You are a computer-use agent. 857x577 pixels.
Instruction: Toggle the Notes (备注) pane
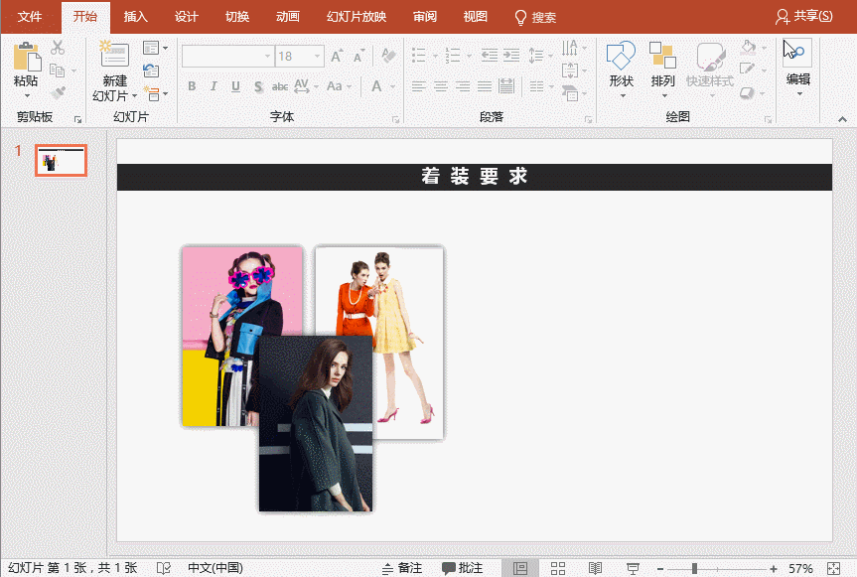402,568
